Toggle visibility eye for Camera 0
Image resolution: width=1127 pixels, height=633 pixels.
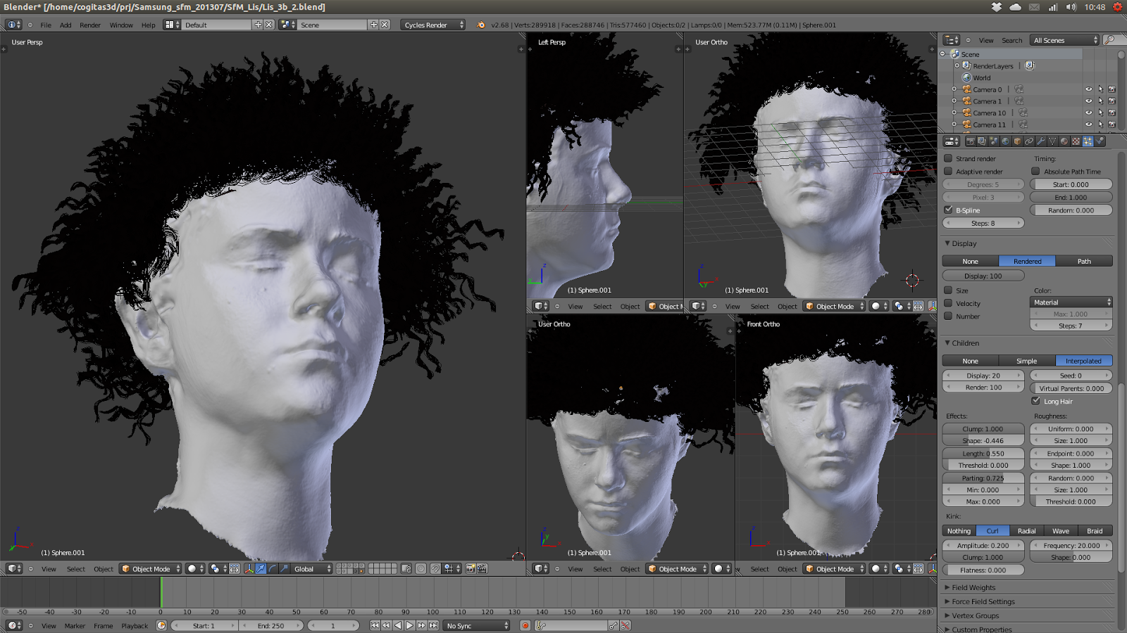point(1089,89)
